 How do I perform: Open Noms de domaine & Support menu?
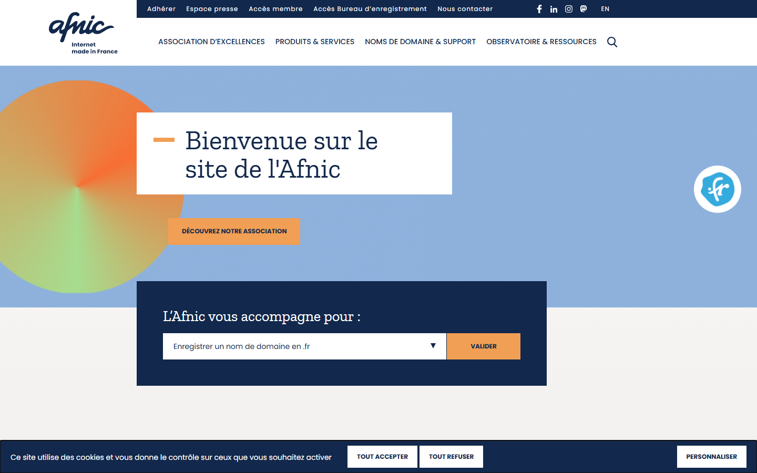pyautogui.click(x=421, y=42)
